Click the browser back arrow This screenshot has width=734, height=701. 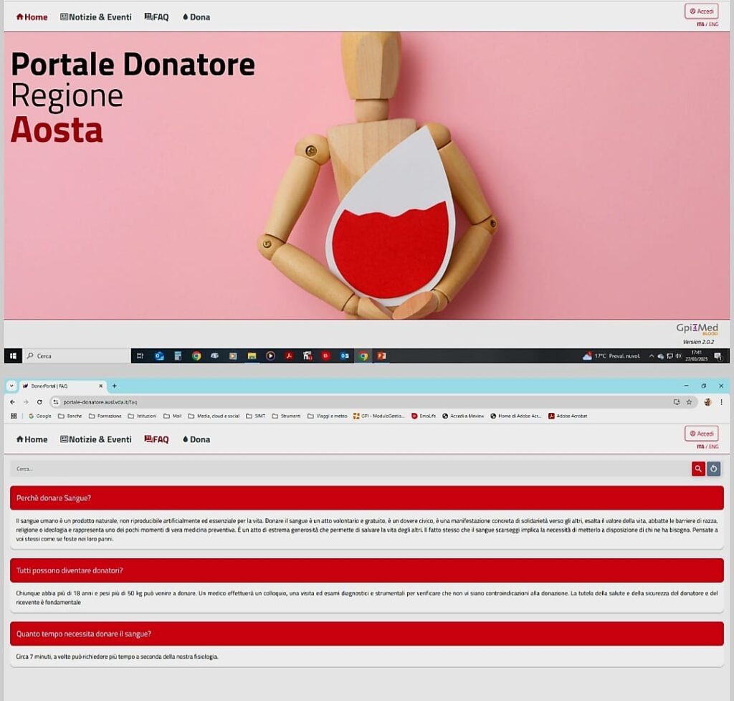[x=12, y=402]
